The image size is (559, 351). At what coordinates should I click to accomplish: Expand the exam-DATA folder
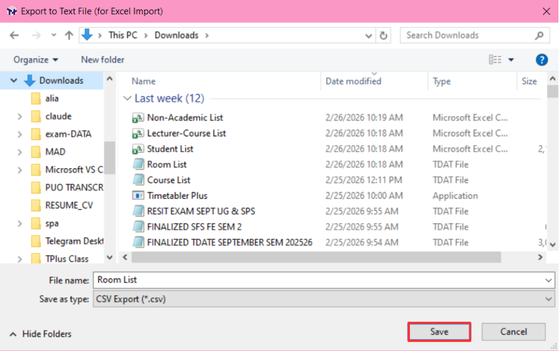click(19, 134)
